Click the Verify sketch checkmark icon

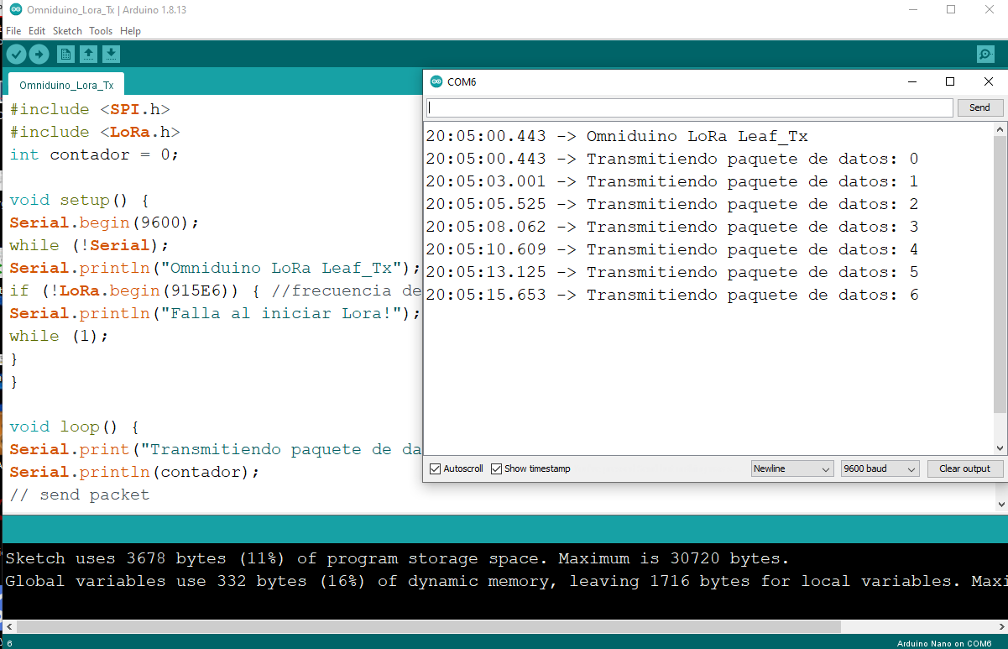16,55
